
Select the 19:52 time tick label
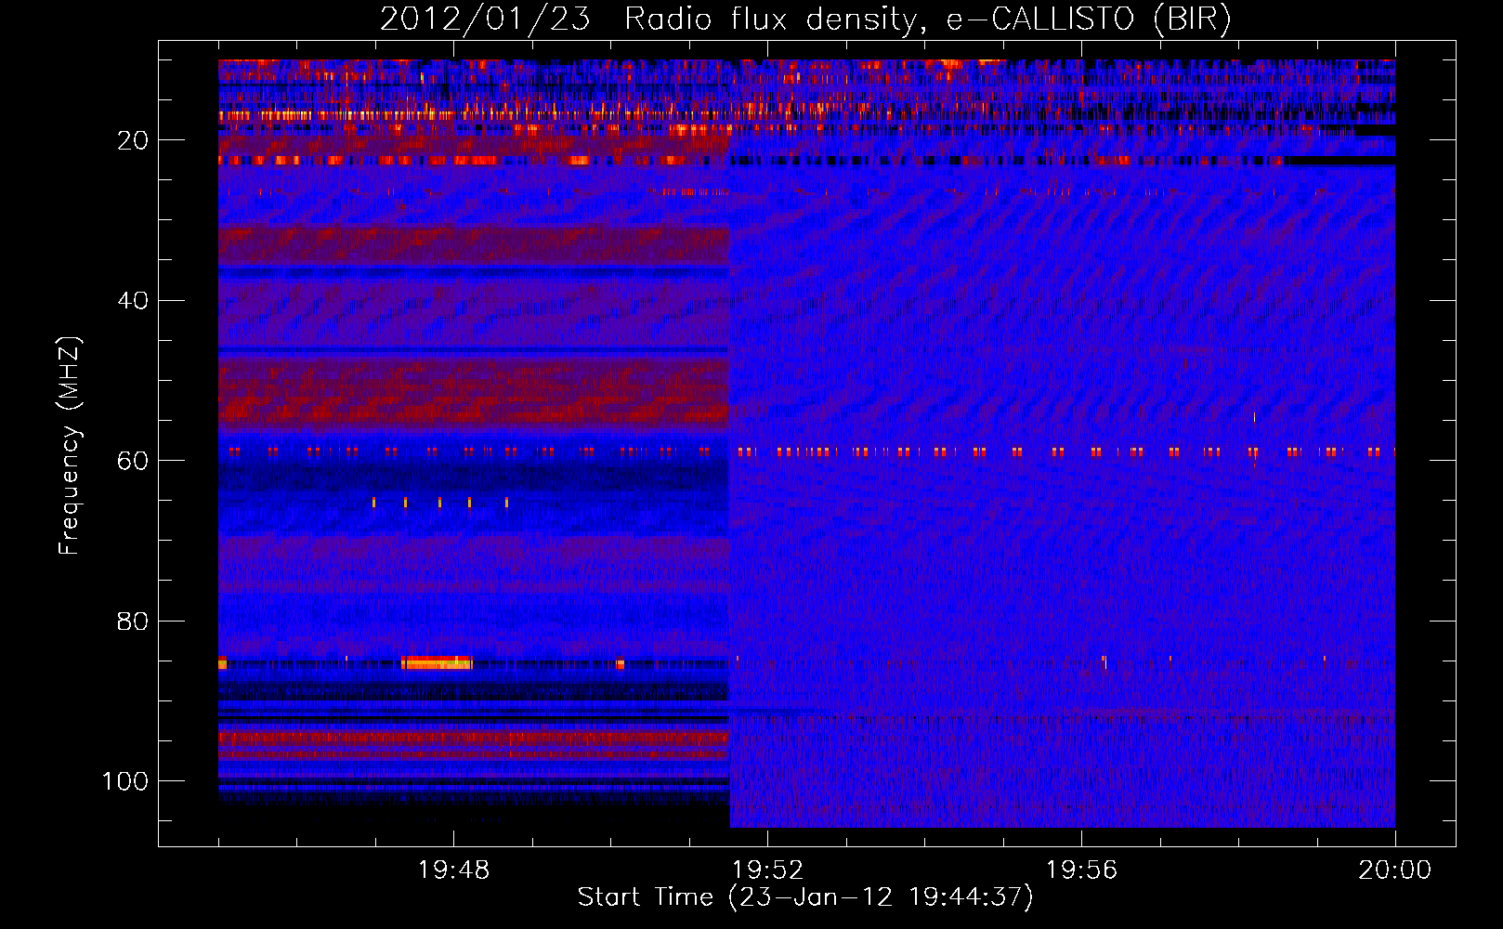(x=767, y=870)
